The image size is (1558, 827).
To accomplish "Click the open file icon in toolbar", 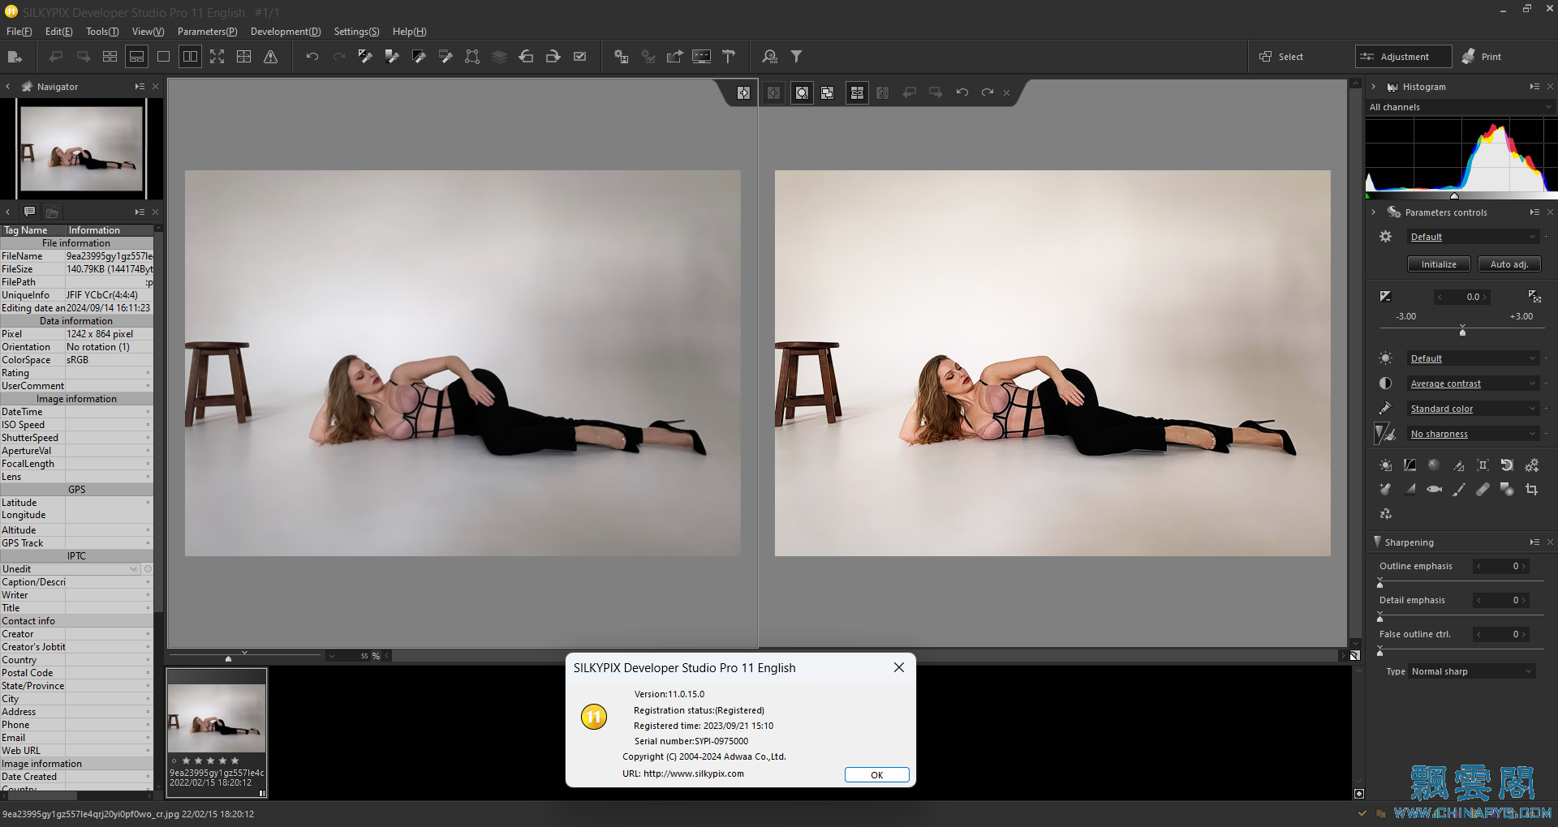I will tap(15, 57).
